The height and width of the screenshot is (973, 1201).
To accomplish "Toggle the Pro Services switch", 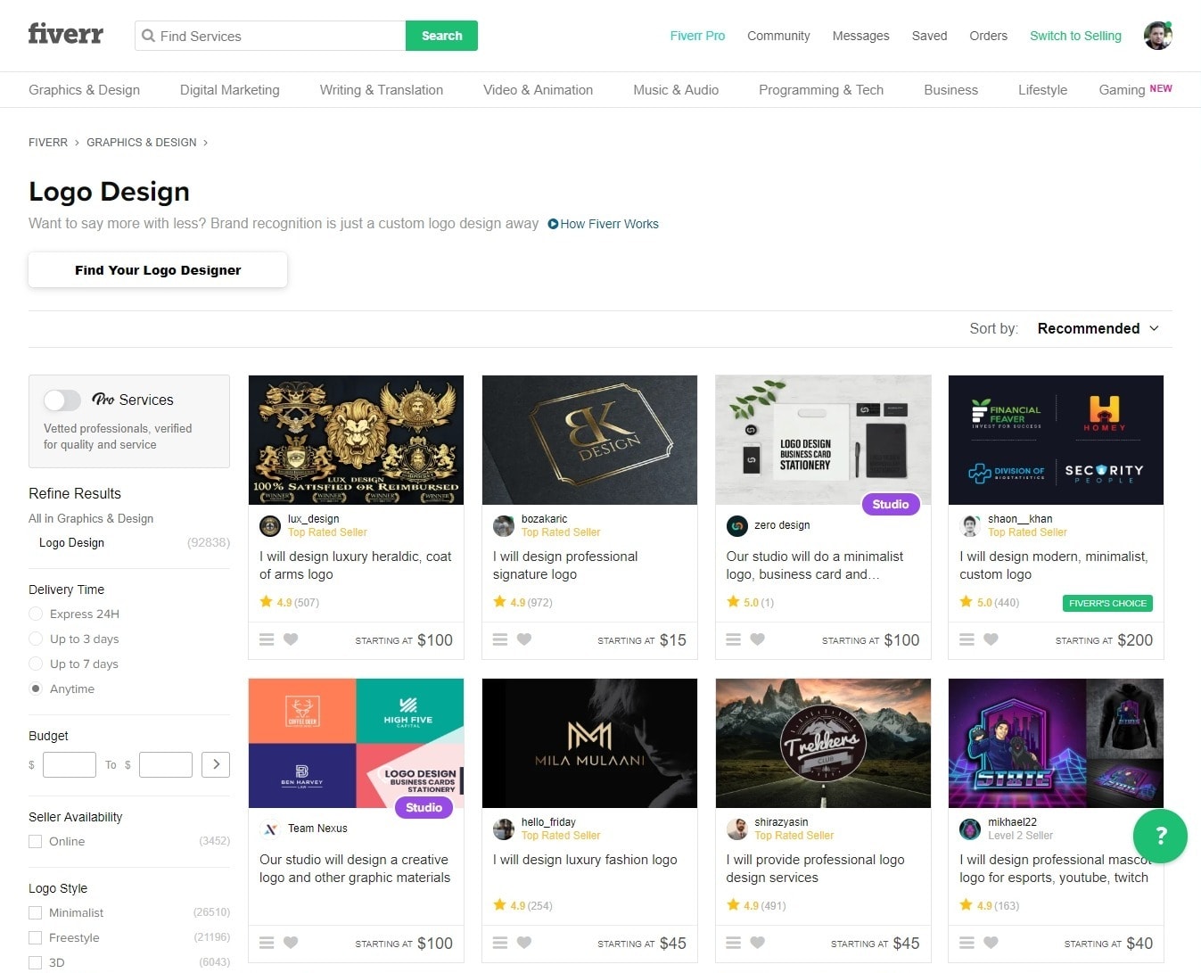I will click(62, 400).
